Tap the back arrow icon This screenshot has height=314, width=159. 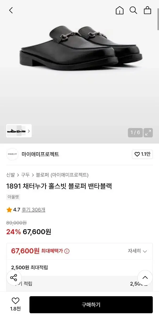tap(11, 10)
